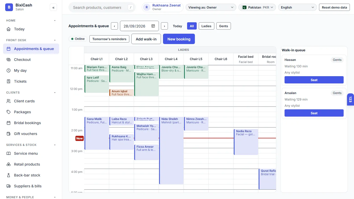Screen dimensions: 354x199
Task: Open Anum Iqbal appointment block
Action: (121, 93)
